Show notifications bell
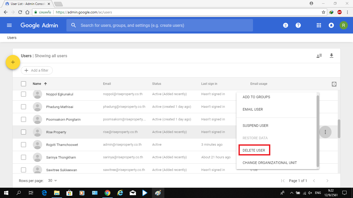The width and height of the screenshot is (353, 198). click(331, 25)
